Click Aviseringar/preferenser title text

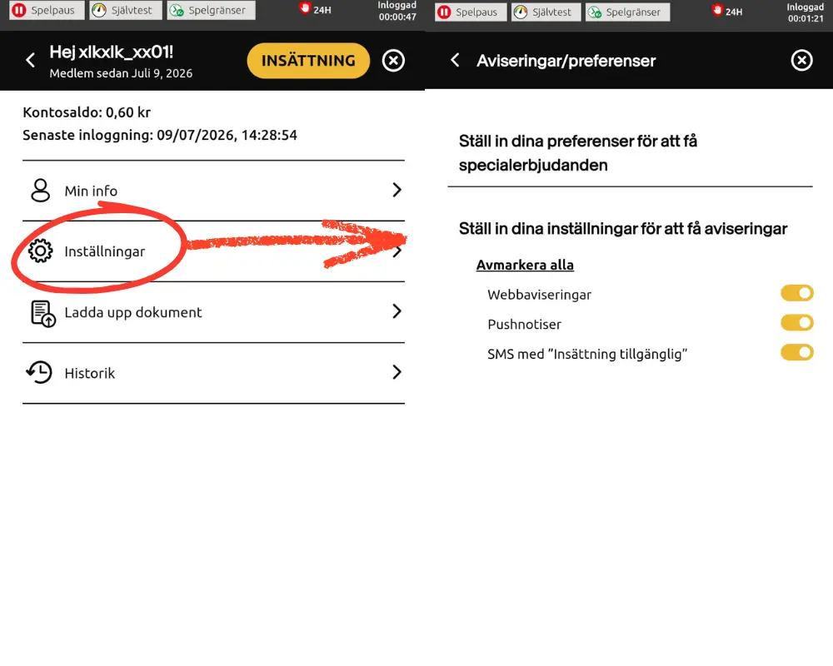tap(566, 61)
